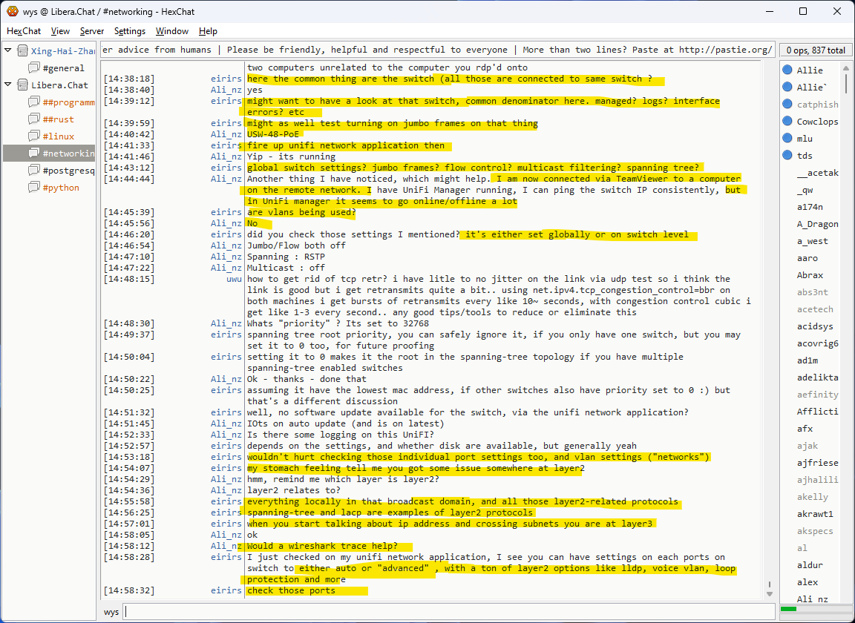Open the Server menu
Image resolution: width=855 pixels, height=623 pixels.
click(92, 31)
